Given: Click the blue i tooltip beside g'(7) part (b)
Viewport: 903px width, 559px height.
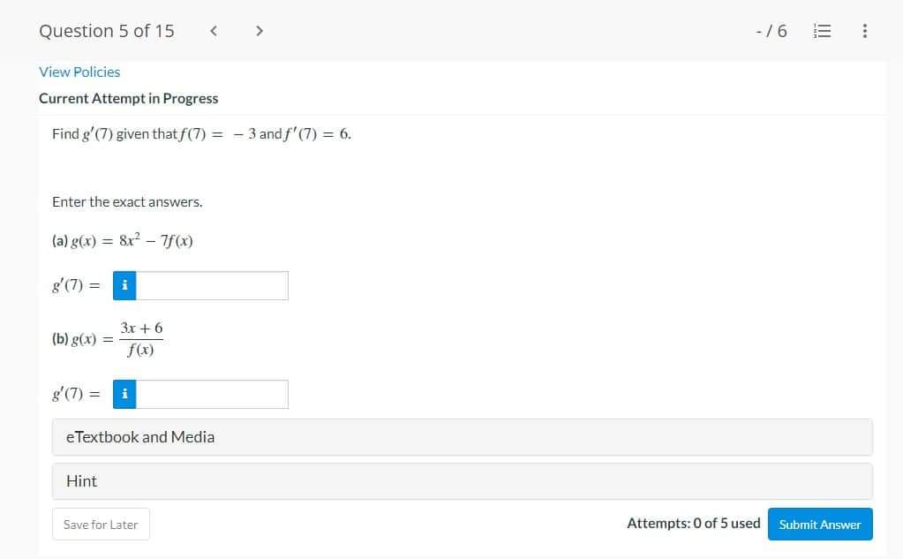Looking at the screenshot, I should tap(124, 394).
